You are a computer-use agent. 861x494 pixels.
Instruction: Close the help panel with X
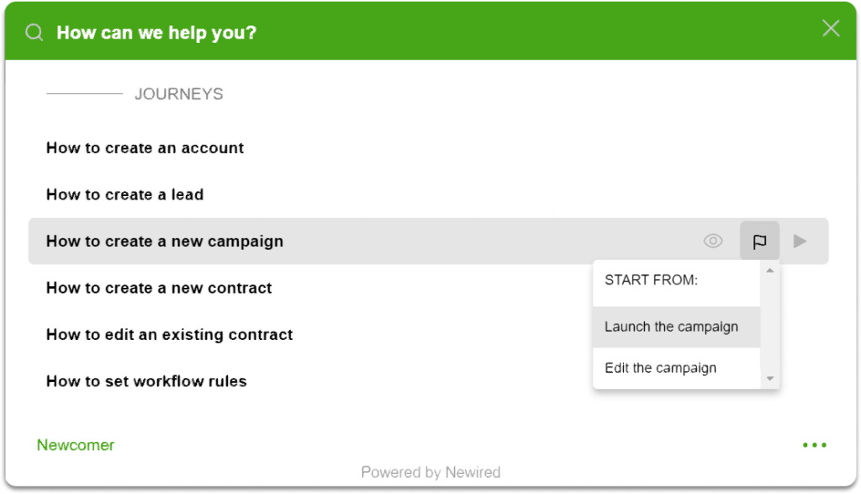(x=831, y=28)
